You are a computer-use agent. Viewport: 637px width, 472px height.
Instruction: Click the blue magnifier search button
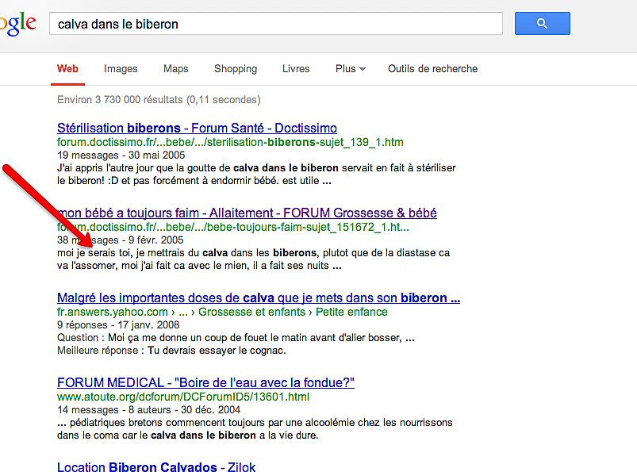(543, 24)
